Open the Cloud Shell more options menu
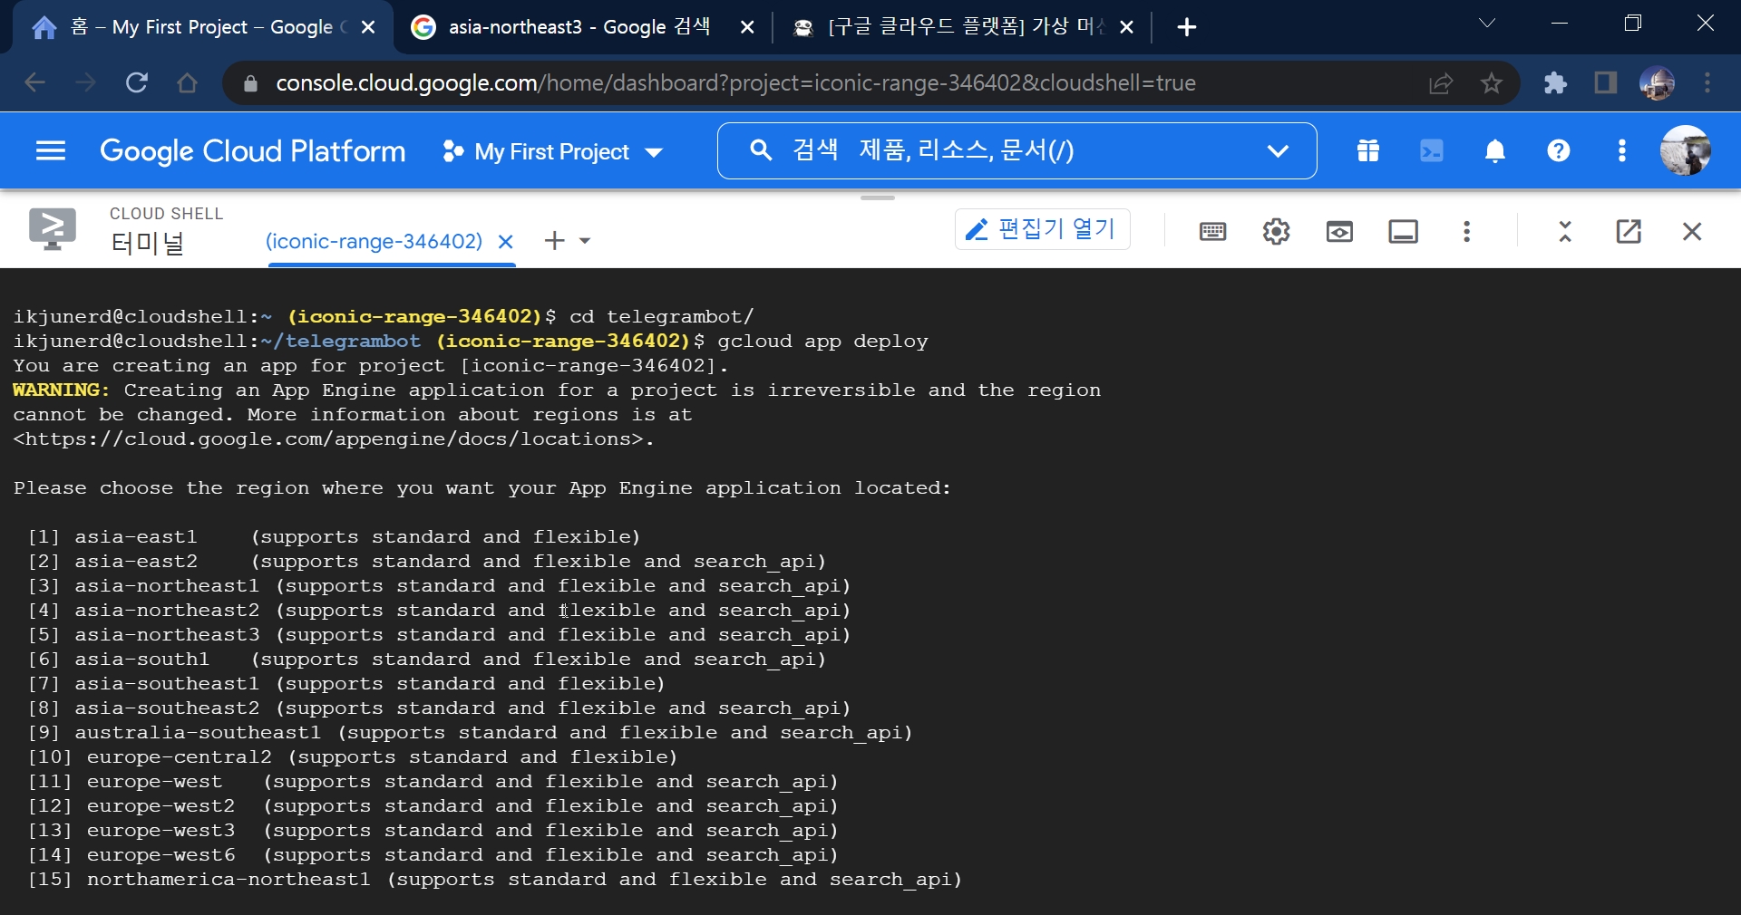 (1466, 232)
